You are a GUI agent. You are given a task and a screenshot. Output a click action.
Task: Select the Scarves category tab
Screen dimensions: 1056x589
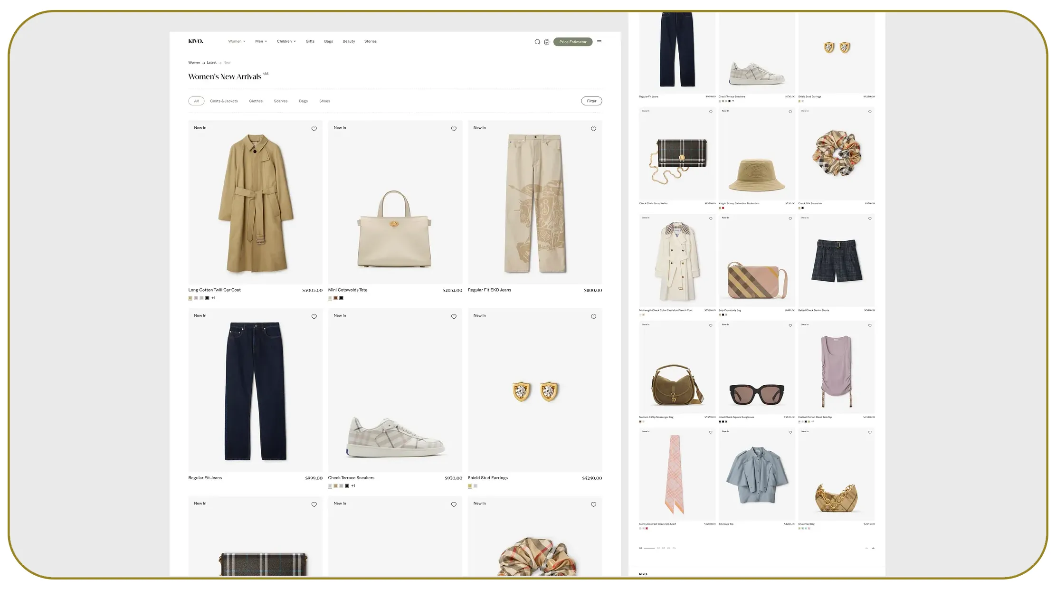(281, 101)
